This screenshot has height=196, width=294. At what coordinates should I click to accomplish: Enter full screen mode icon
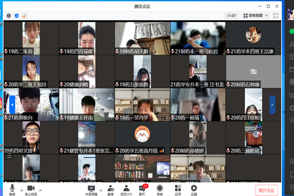[x=275, y=16]
